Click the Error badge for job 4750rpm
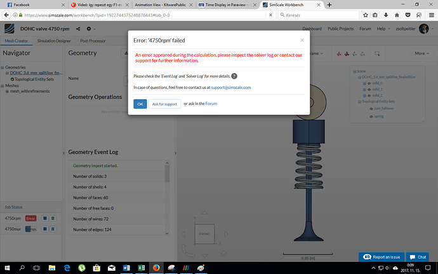 30,219
